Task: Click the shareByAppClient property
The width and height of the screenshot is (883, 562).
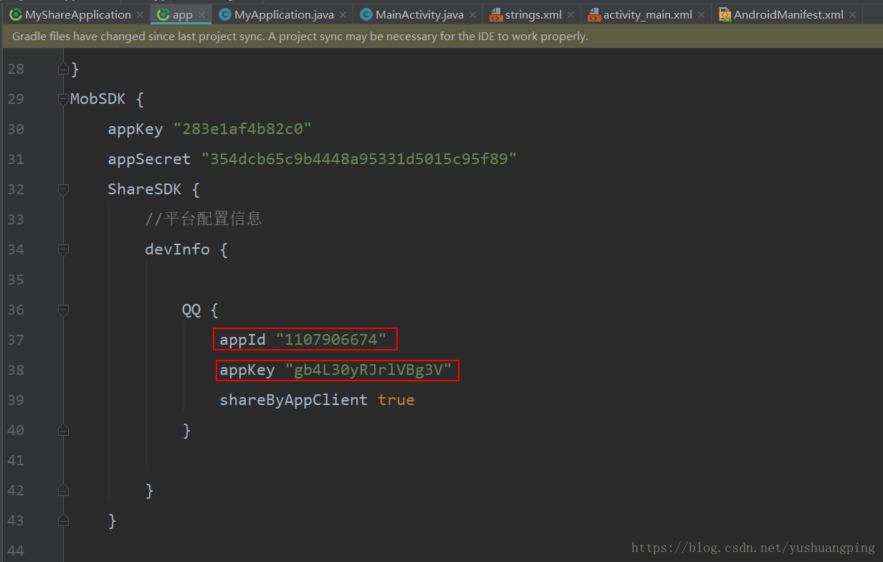Action: tap(294, 400)
